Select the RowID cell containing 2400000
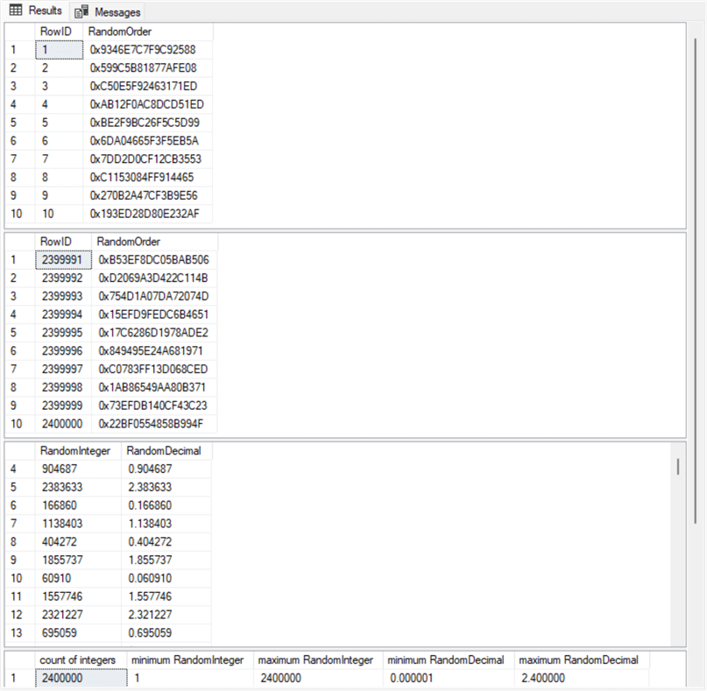The image size is (707, 691). coord(62,424)
